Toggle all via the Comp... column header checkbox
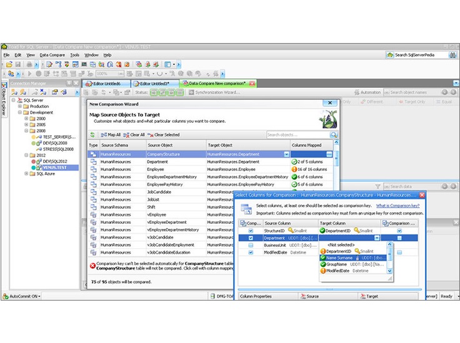The width and height of the screenshot is (460, 343). tap(243, 223)
